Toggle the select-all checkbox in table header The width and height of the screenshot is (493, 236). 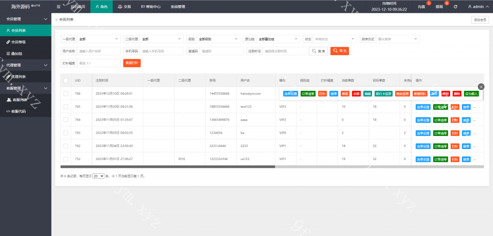(65, 81)
